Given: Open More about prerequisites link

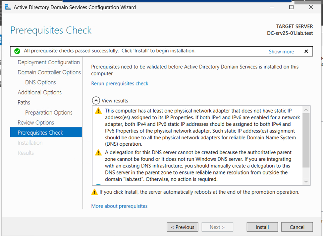Looking at the screenshot, I should click(119, 206).
